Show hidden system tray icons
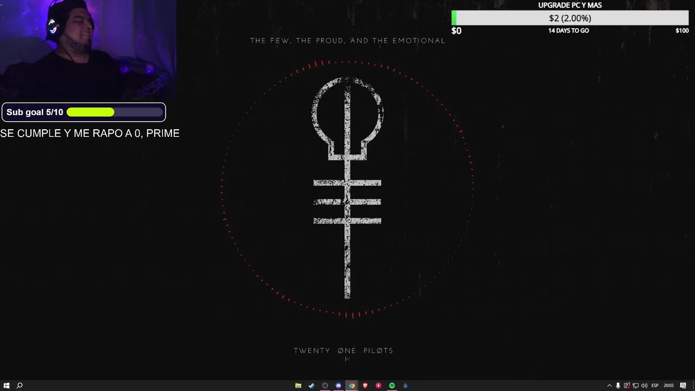Image resolution: width=695 pixels, height=391 pixels. [x=609, y=386]
